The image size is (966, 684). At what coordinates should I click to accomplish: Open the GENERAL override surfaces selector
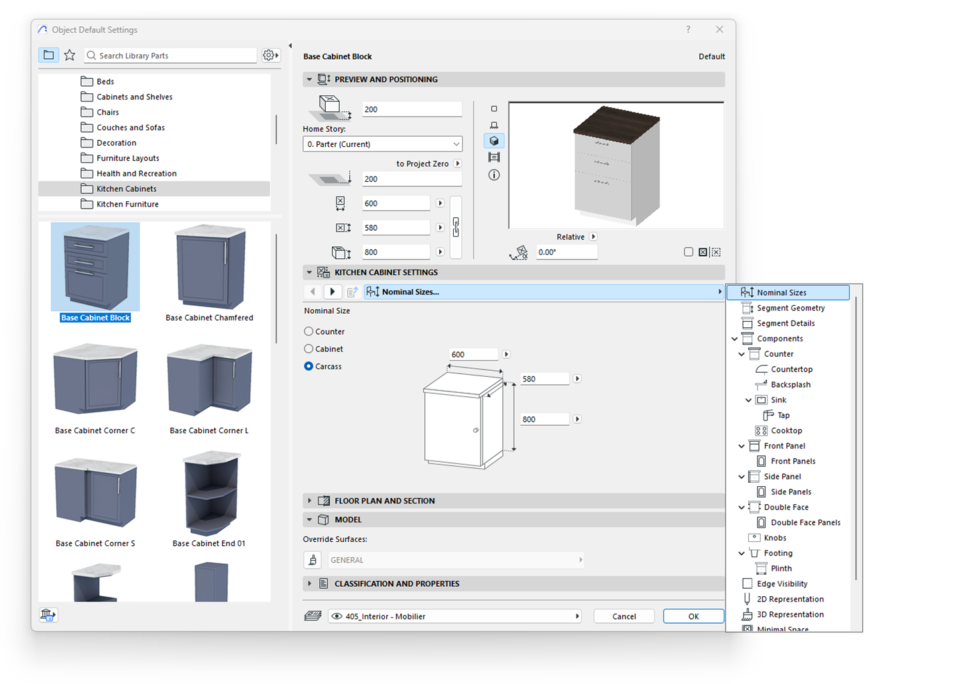coord(456,560)
